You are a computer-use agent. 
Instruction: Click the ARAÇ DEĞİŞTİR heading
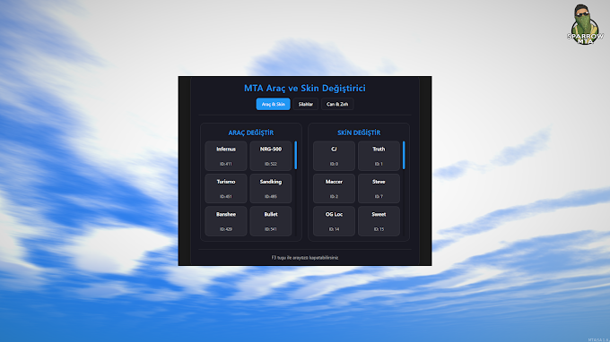point(251,133)
